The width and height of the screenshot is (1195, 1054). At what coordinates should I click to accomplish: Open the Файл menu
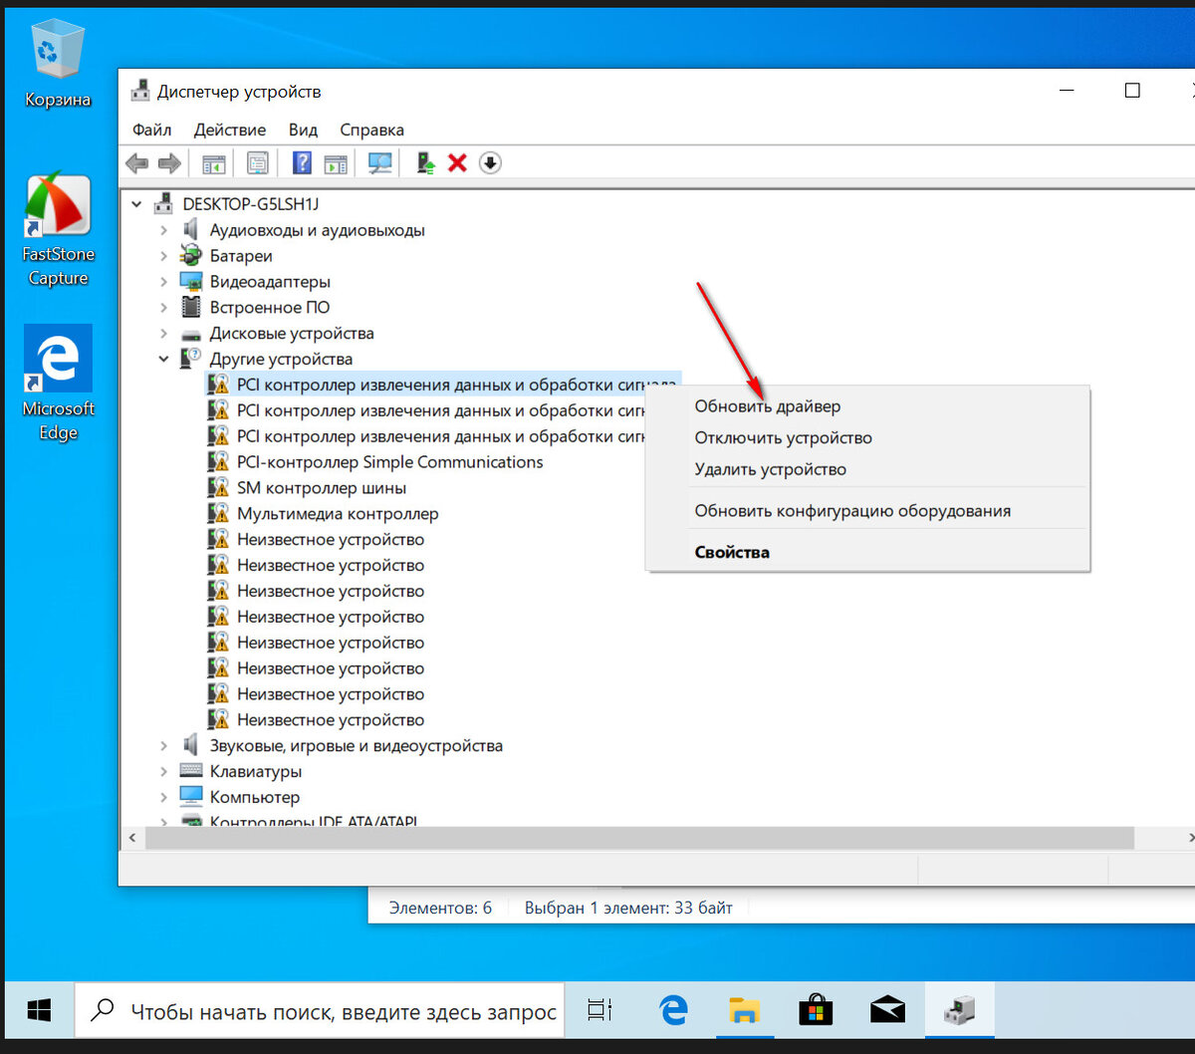151,130
